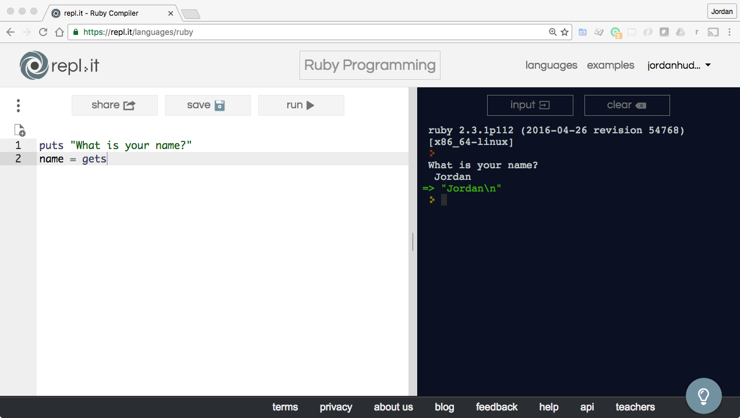Click the console input button

tap(530, 105)
